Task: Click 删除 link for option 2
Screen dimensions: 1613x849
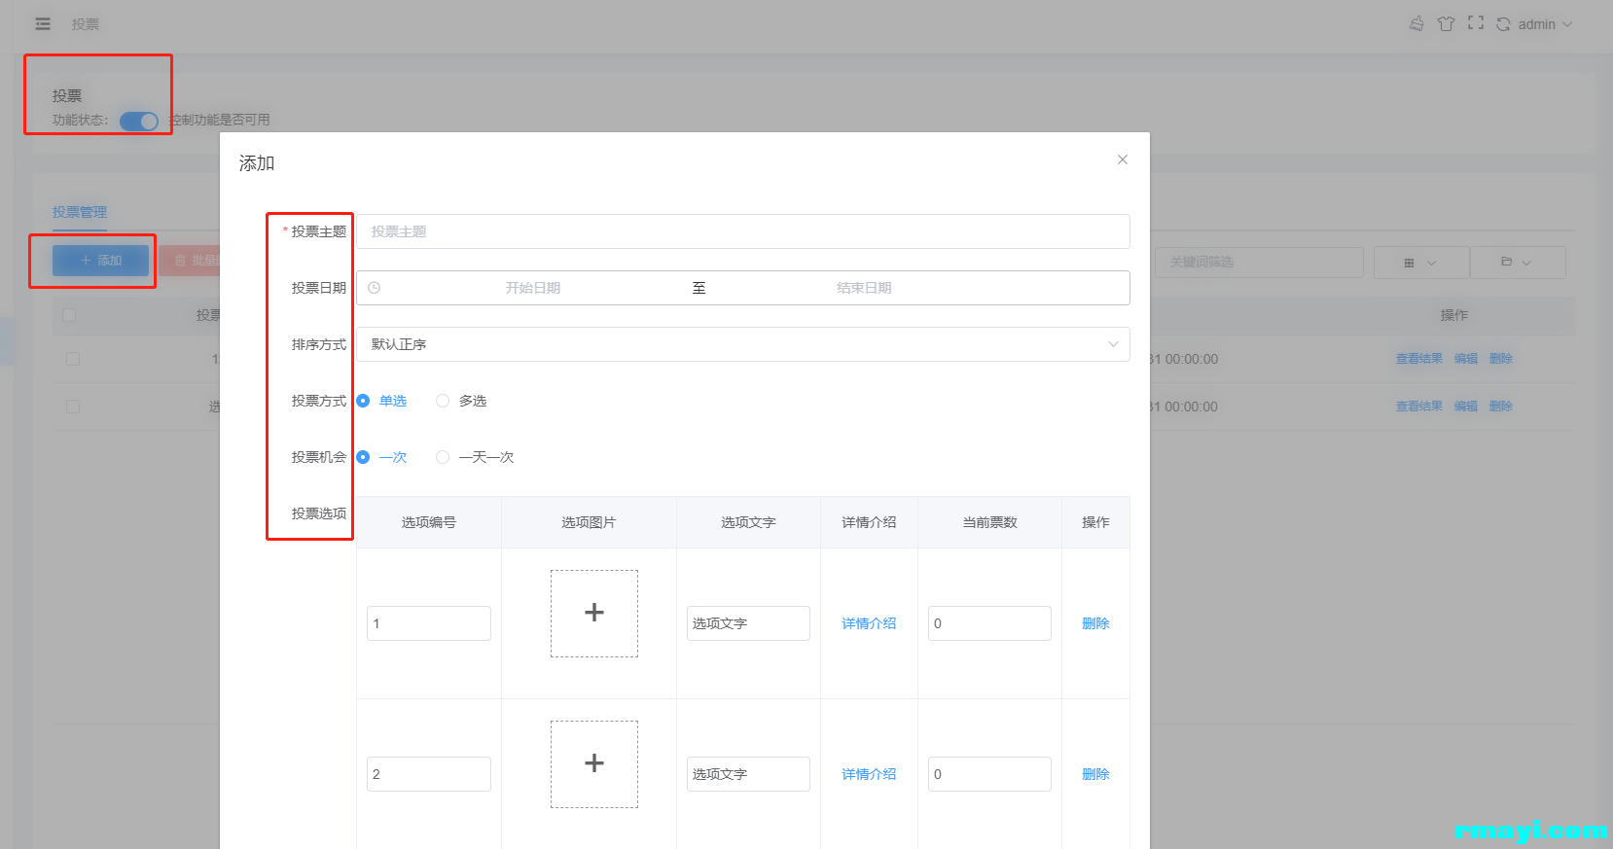Action: (x=1095, y=774)
